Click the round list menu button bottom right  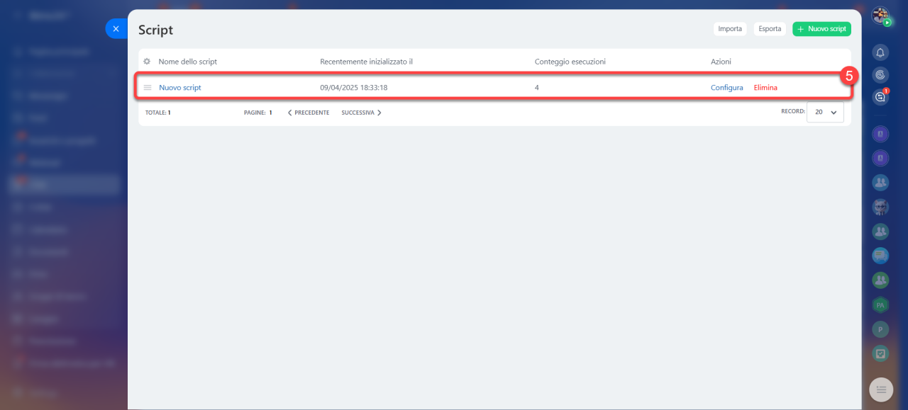[x=881, y=389]
